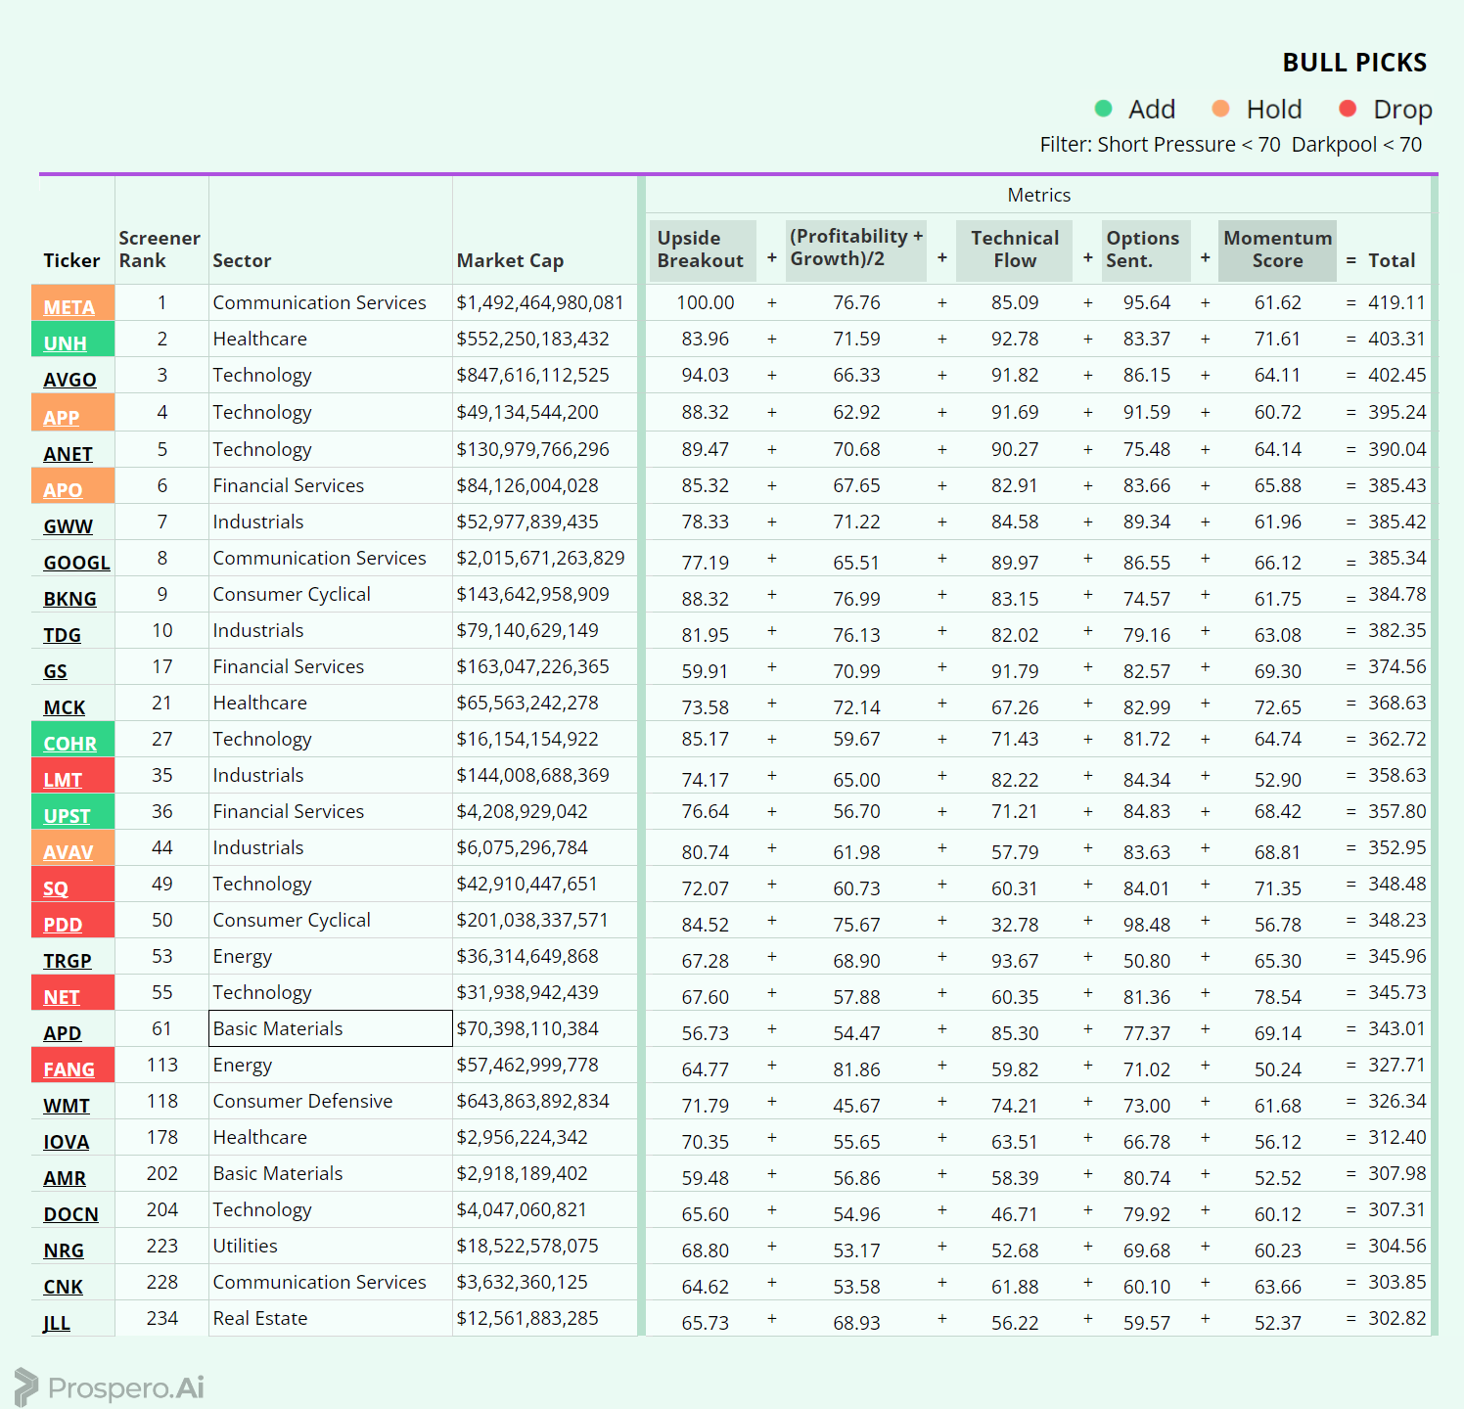This screenshot has height=1409, width=1464.
Task: Select the Upside Breakout column header
Action: click(x=701, y=250)
